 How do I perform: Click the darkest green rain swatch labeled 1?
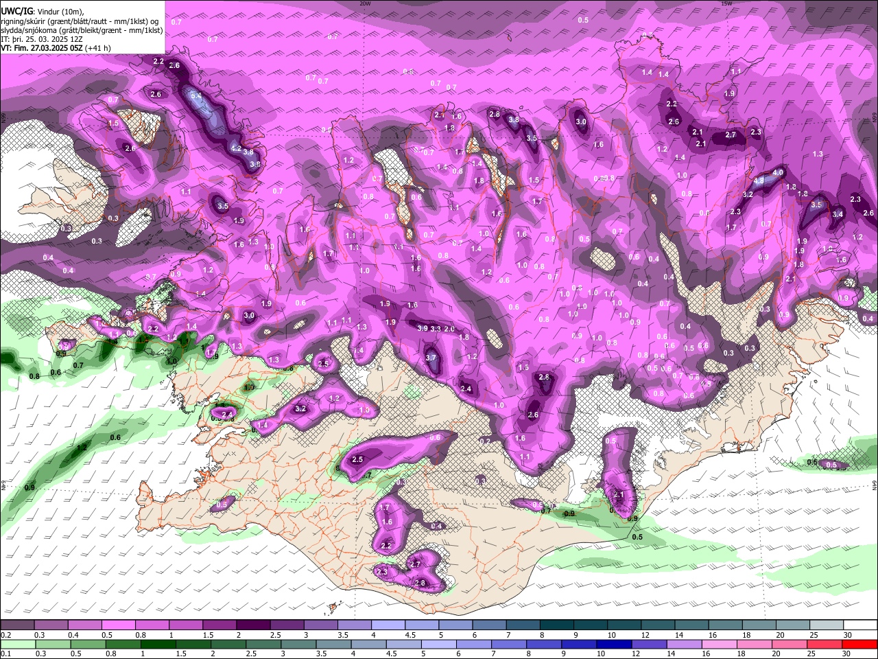[158, 644]
